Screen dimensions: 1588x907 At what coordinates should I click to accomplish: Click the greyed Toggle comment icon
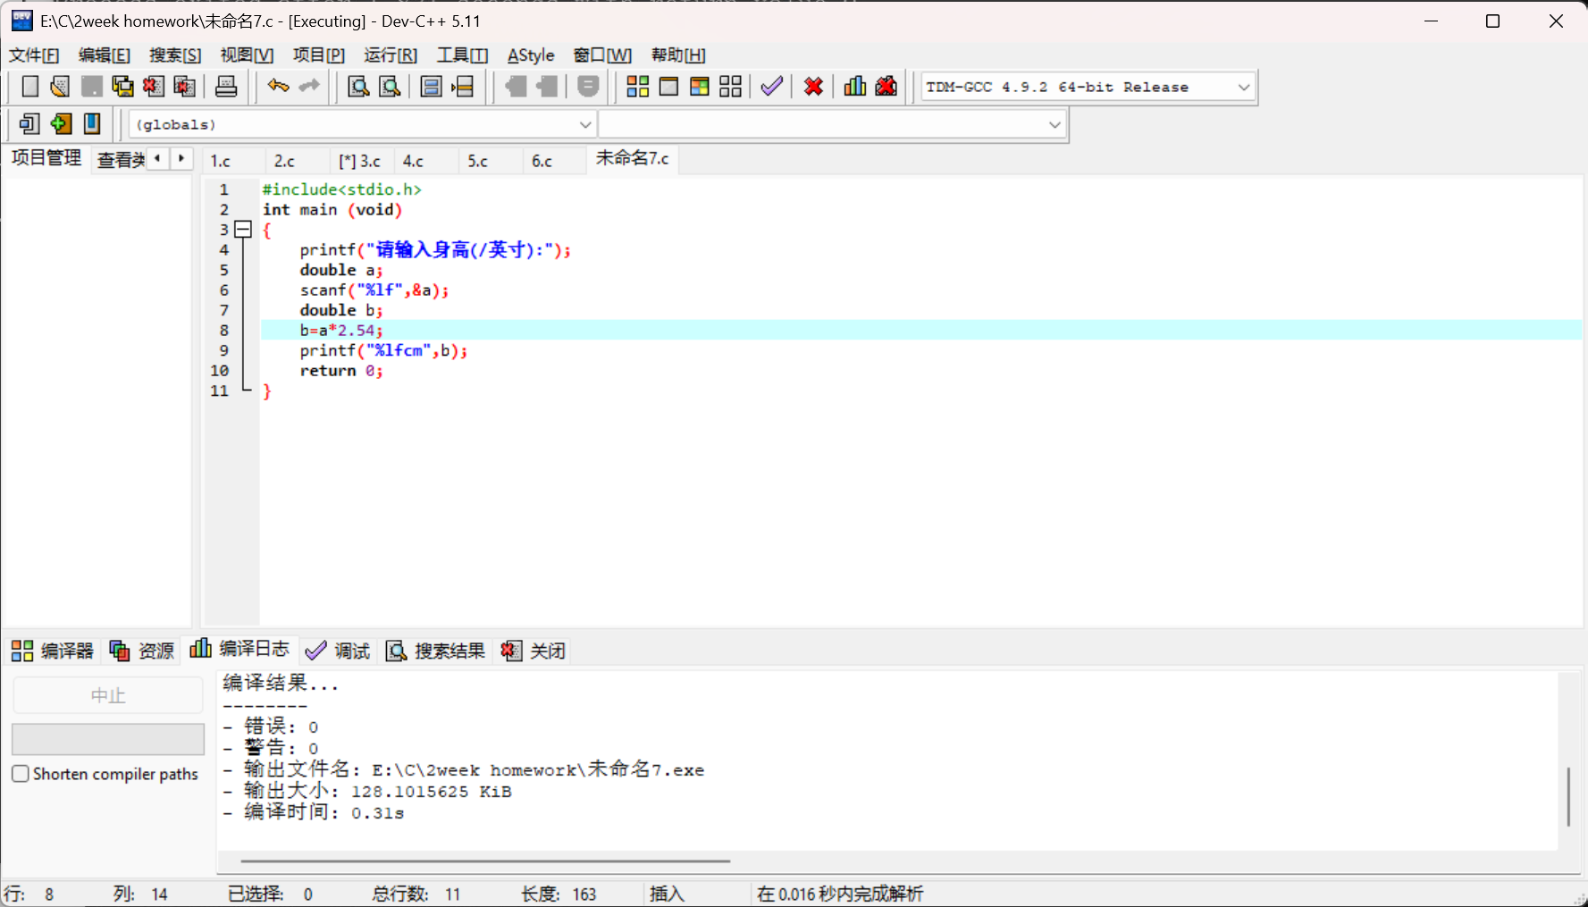pyautogui.click(x=588, y=87)
